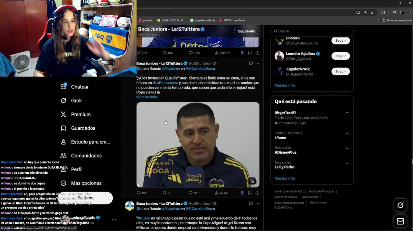
Task: Open more menu on La Bombonera tweet
Action: [x=257, y=63]
